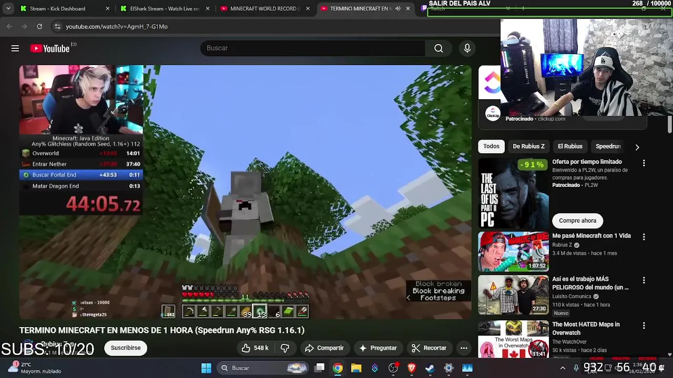Click the page vertical scrollbar thumb

[x=669, y=124]
